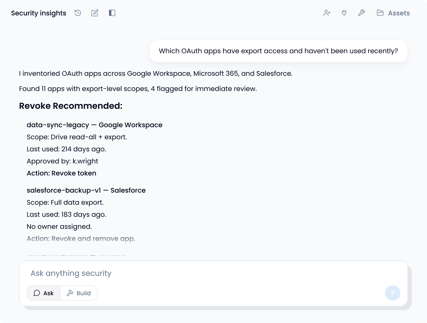Click the add user invite icon
The width and height of the screenshot is (427, 323).
click(327, 13)
